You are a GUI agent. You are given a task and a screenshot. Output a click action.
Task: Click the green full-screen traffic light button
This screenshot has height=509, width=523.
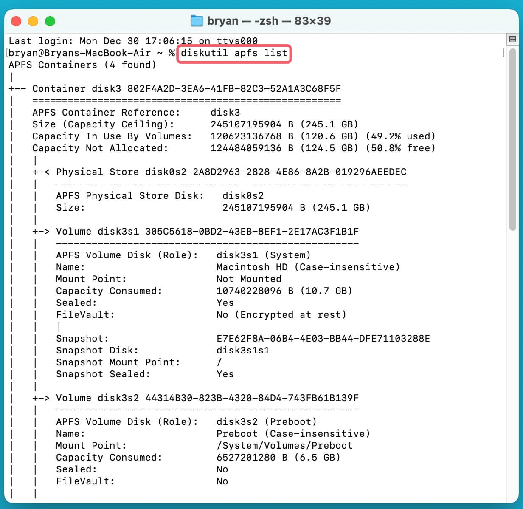[50, 20]
